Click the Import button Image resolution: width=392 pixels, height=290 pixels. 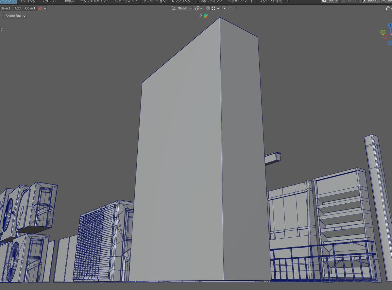point(369,1)
